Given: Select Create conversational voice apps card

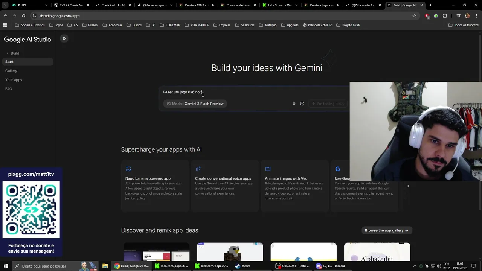Looking at the screenshot, I should (x=225, y=186).
